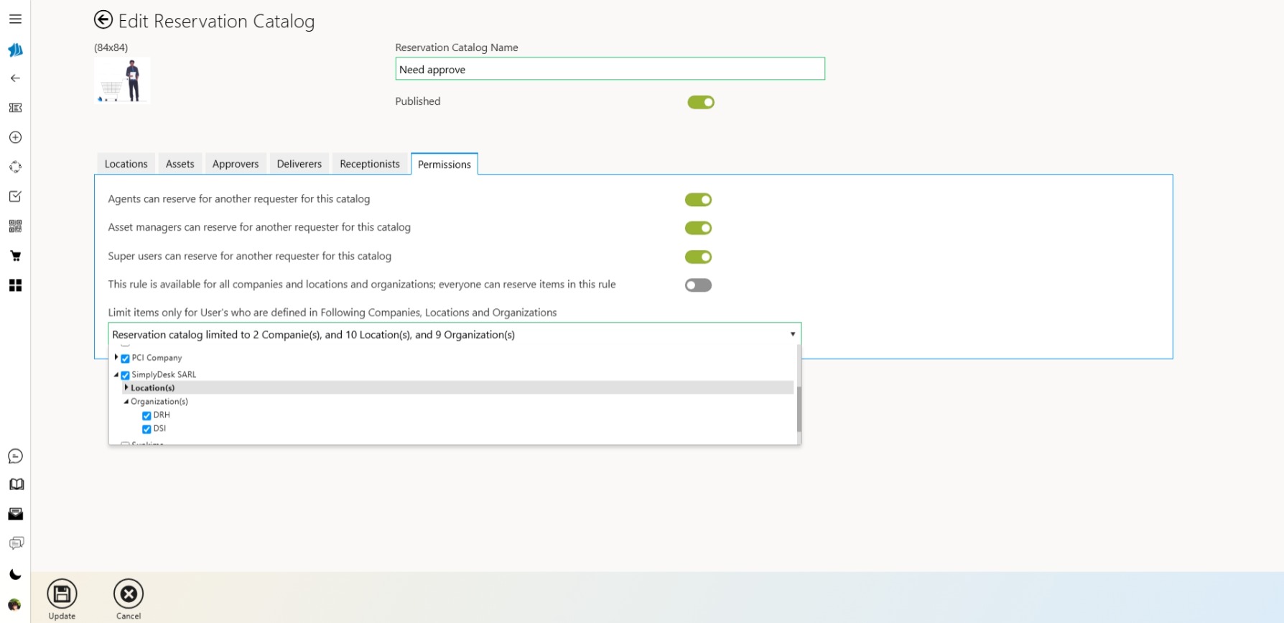Uncheck the PCI Company checkbox
The image size is (1284, 623).
[126, 359]
